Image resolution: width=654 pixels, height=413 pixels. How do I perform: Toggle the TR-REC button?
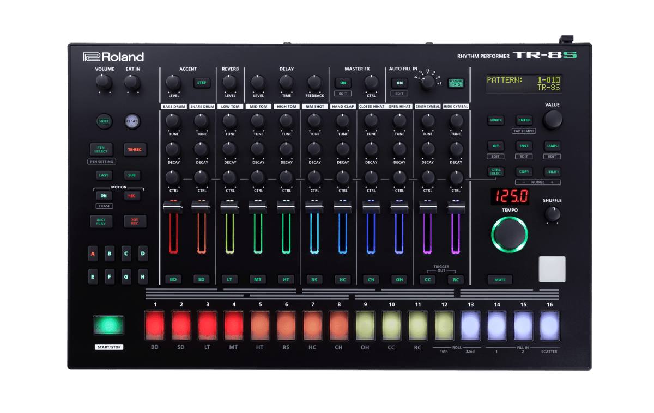pos(135,150)
